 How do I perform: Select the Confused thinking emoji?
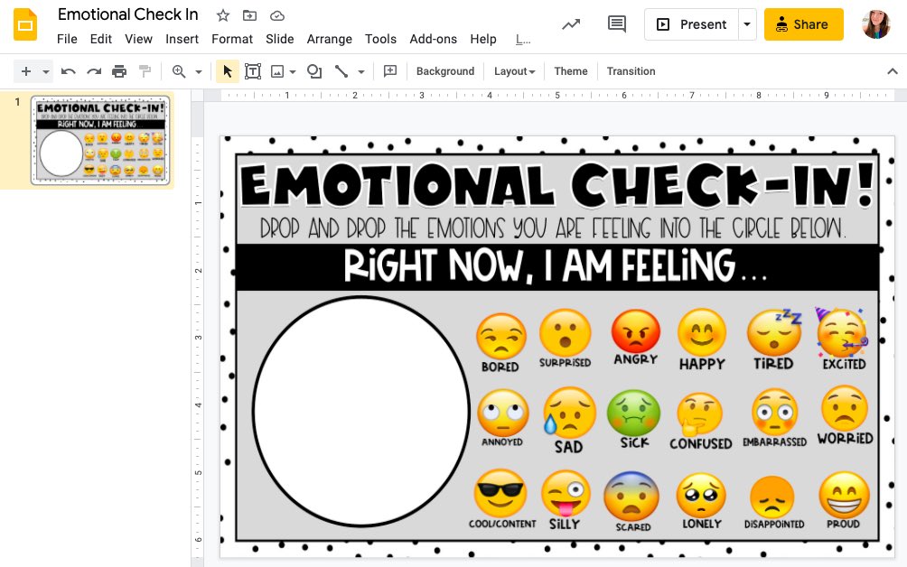click(x=700, y=415)
